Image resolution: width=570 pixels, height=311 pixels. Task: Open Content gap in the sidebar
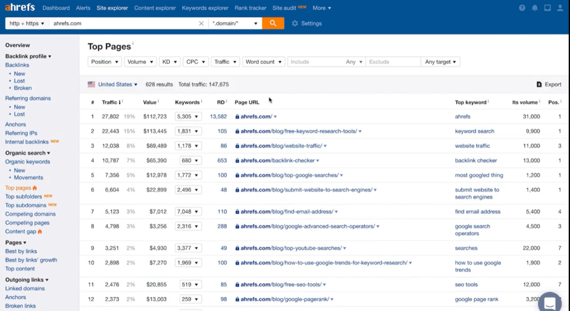point(21,231)
